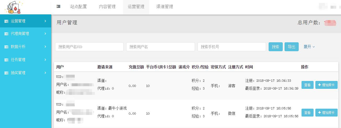The image size is (341, 128).
Task: Click the 代理商管理 sidebar list icon
Action: coord(6,34)
